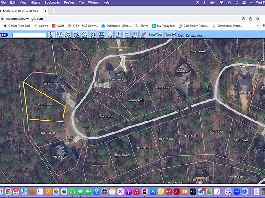Open Commercial Prope... bookmark
The height and width of the screenshot is (198, 265).
pos(227,26)
